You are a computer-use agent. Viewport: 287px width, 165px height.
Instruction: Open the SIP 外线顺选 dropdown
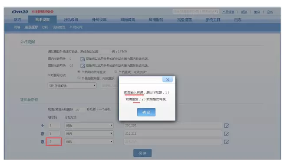point(72,86)
